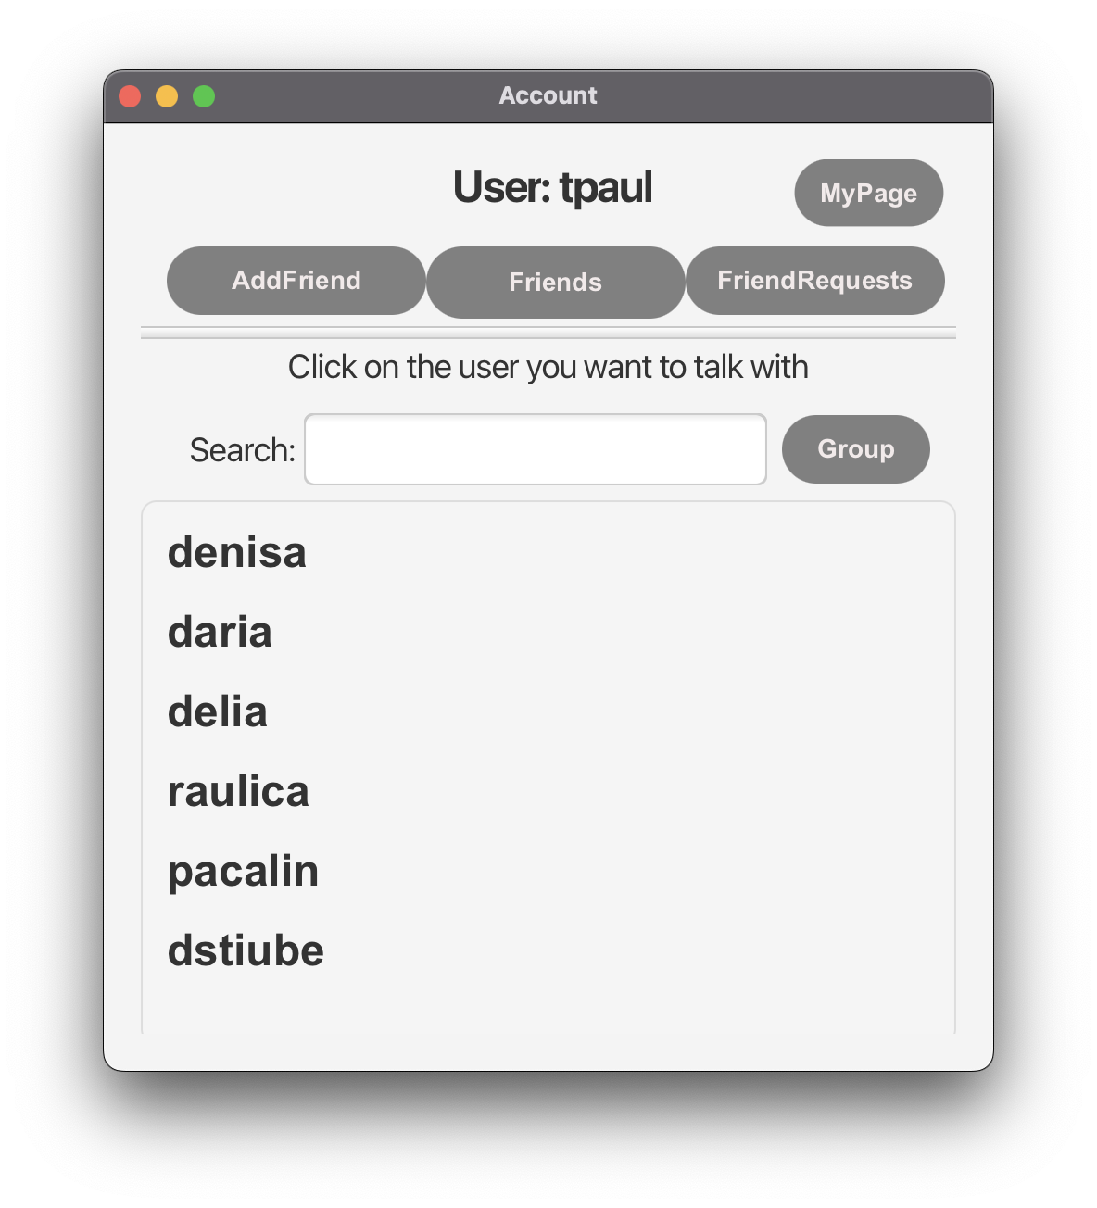This screenshot has height=1208, width=1097.
Task: Click the 'Click on the user' instruction text
Action: coord(548,367)
